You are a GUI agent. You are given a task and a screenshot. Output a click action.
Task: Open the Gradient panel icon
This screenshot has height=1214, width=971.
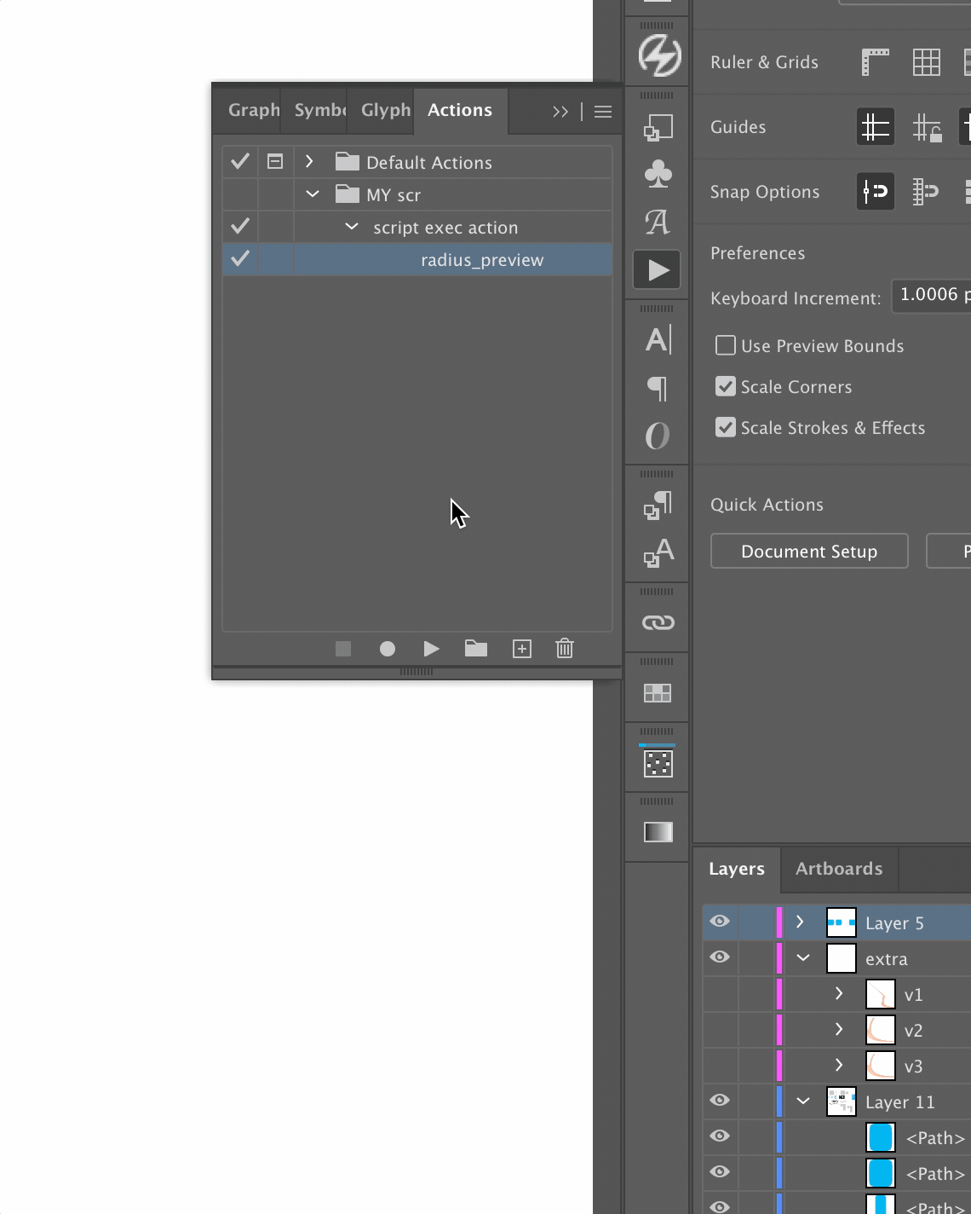(658, 832)
